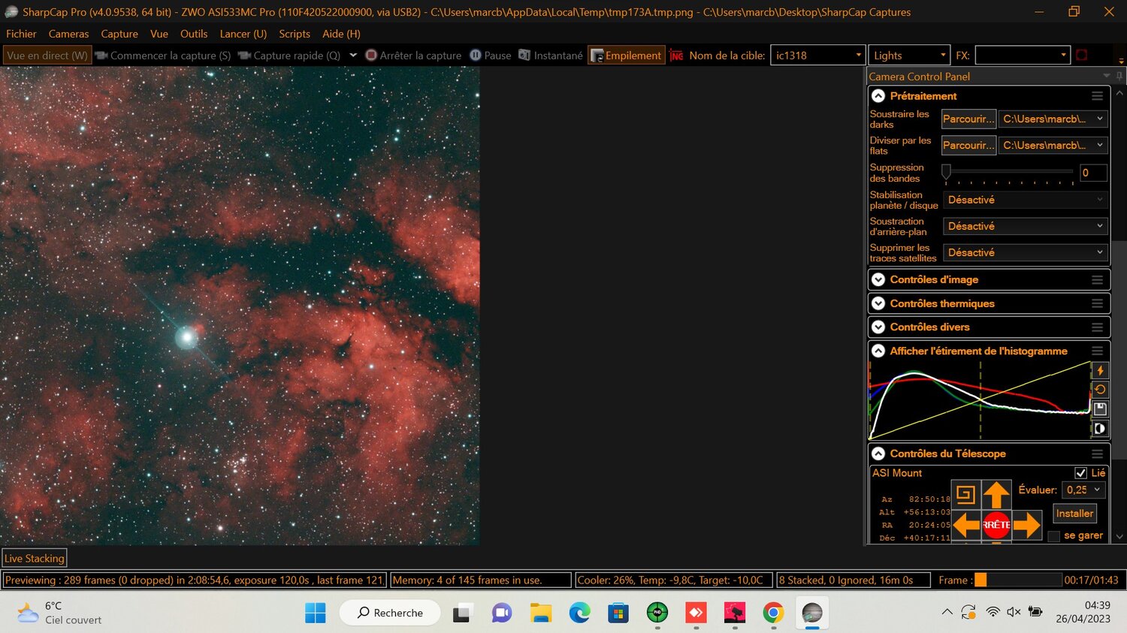
Task: Open the Prétraitement section hamburger menu
Action: pyautogui.click(x=1097, y=96)
